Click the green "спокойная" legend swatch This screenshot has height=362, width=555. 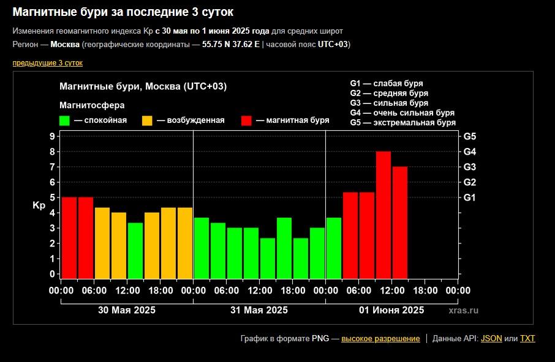[64, 121]
